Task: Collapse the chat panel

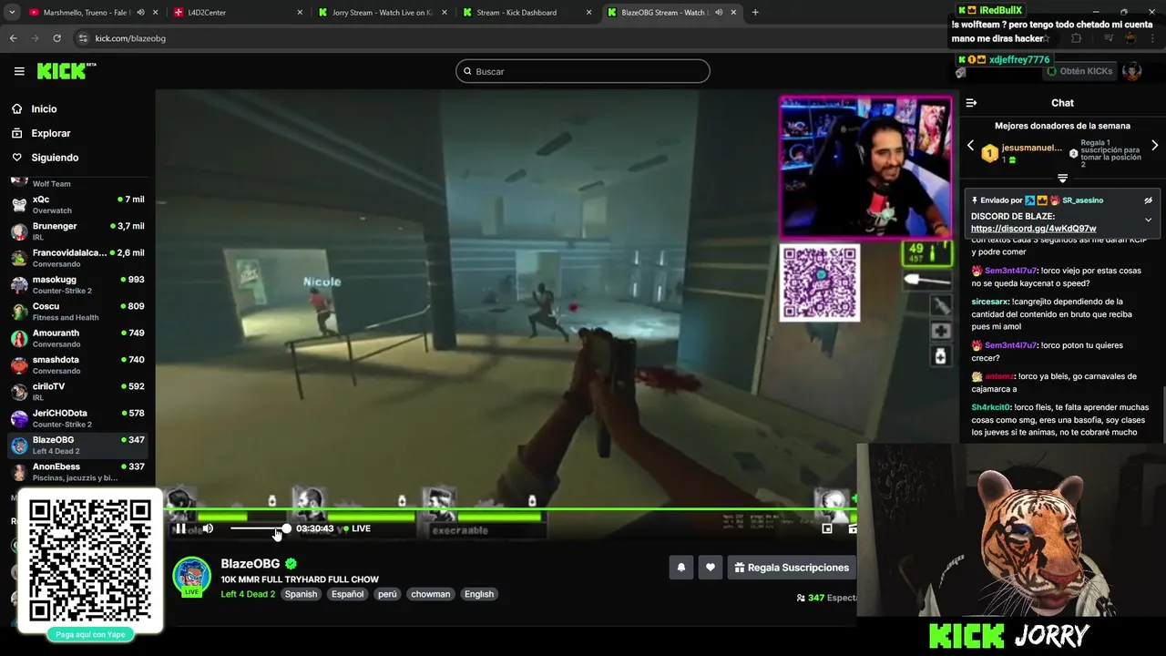Action: coord(971,103)
